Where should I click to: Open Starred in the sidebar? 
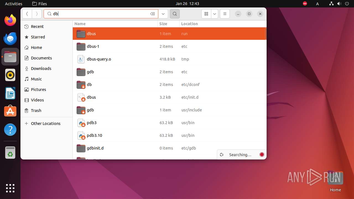pyautogui.click(x=46, y=37)
